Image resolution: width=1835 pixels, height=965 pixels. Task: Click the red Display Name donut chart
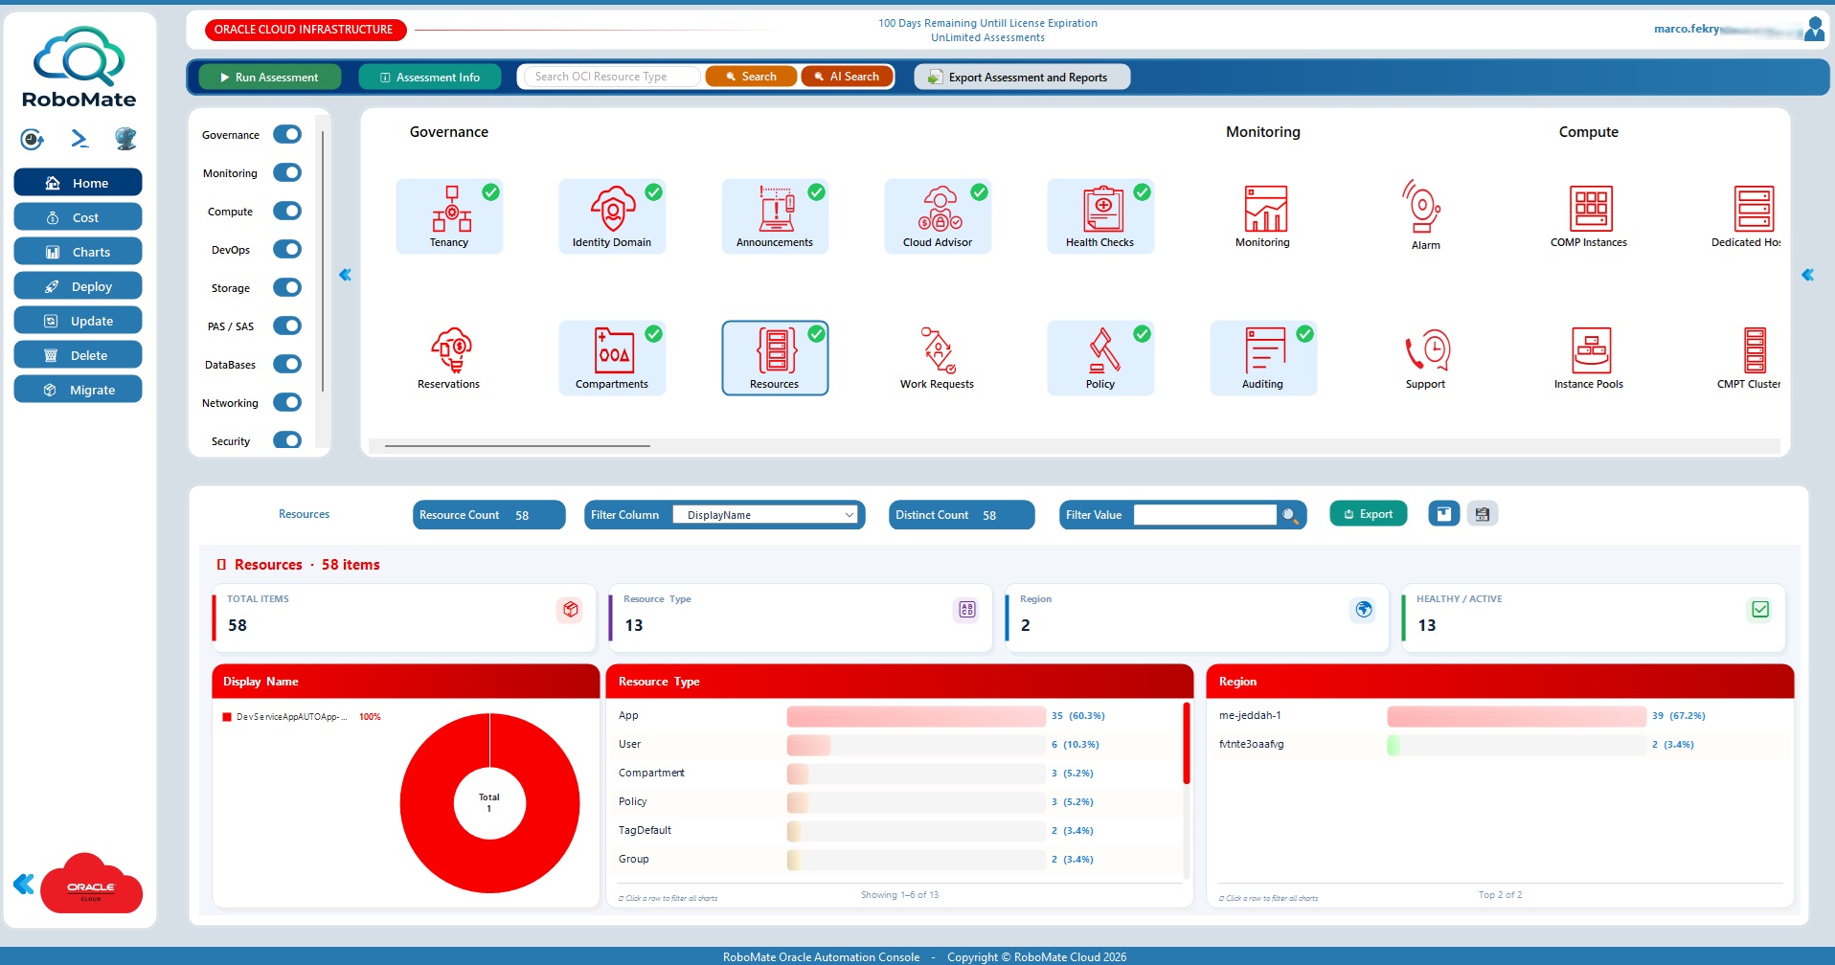click(489, 803)
